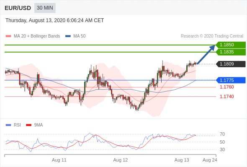The image size is (247, 167).
Task: Click the MA 50 legend label
Action: pos(80,36)
